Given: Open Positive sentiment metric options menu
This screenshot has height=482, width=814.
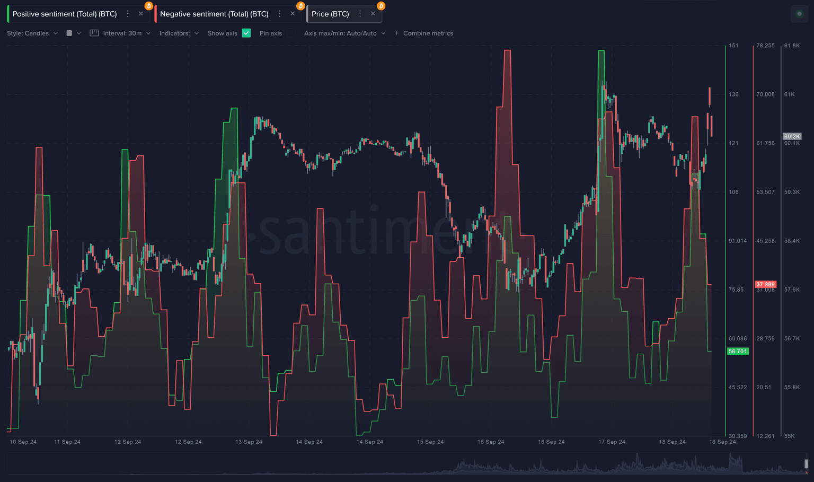Looking at the screenshot, I should point(128,14).
